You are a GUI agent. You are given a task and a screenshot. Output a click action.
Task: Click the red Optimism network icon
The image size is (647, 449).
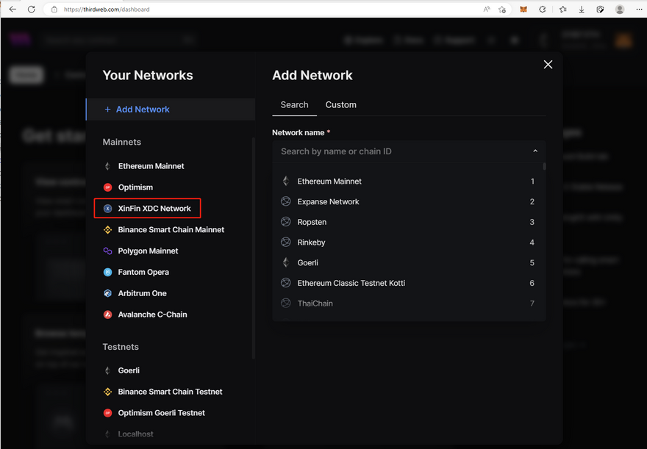click(x=107, y=187)
